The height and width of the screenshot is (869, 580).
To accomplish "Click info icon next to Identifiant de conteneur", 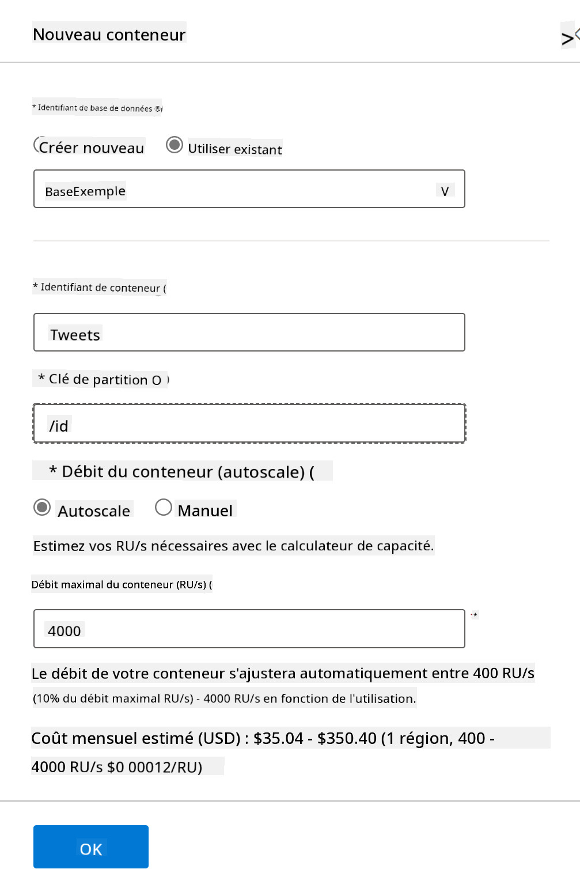I will [x=165, y=288].
